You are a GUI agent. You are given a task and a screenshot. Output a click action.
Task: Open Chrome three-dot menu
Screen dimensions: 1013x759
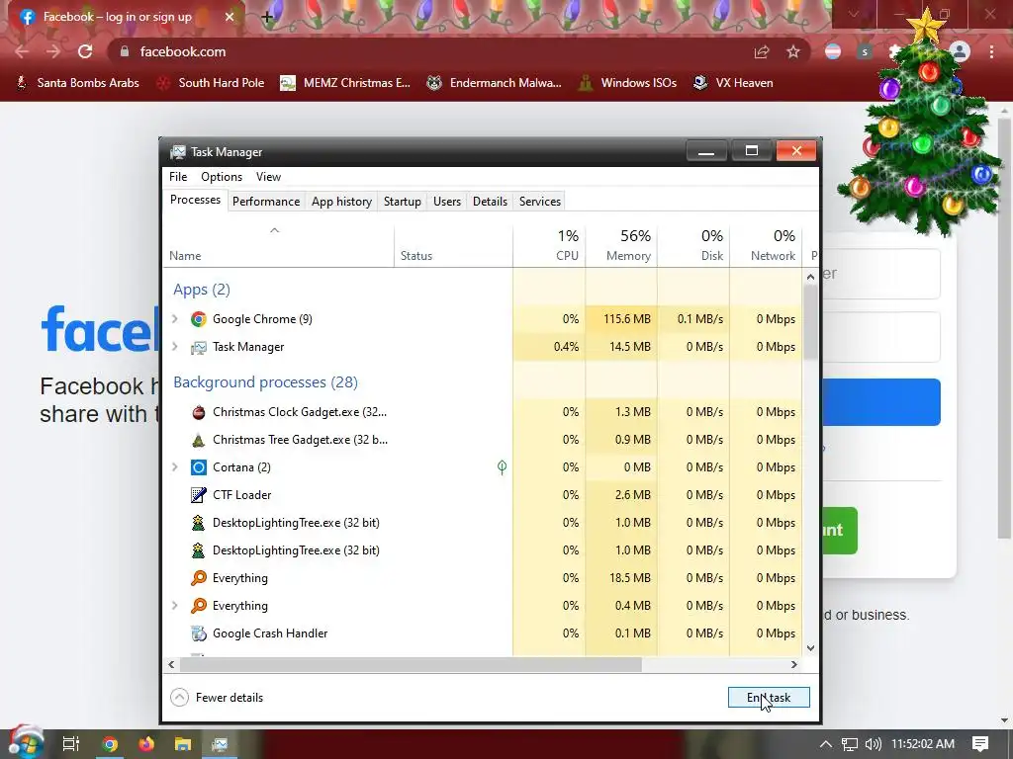click(991, 51)
